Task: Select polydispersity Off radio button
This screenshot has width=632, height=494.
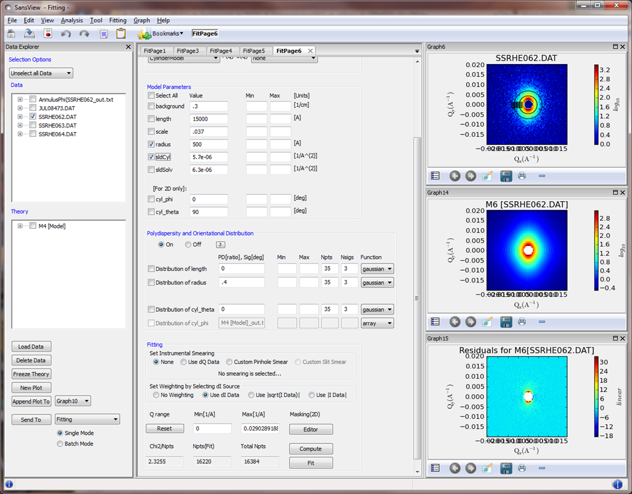Action: [188, 244]
